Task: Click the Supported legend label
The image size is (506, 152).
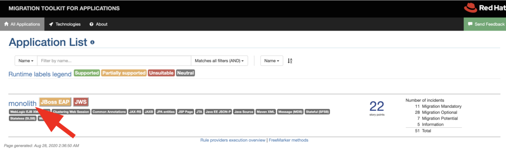Action: [x=86, y=73]
